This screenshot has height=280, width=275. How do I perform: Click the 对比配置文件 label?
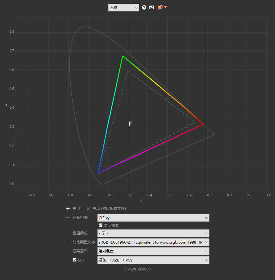tap(84, 242)
